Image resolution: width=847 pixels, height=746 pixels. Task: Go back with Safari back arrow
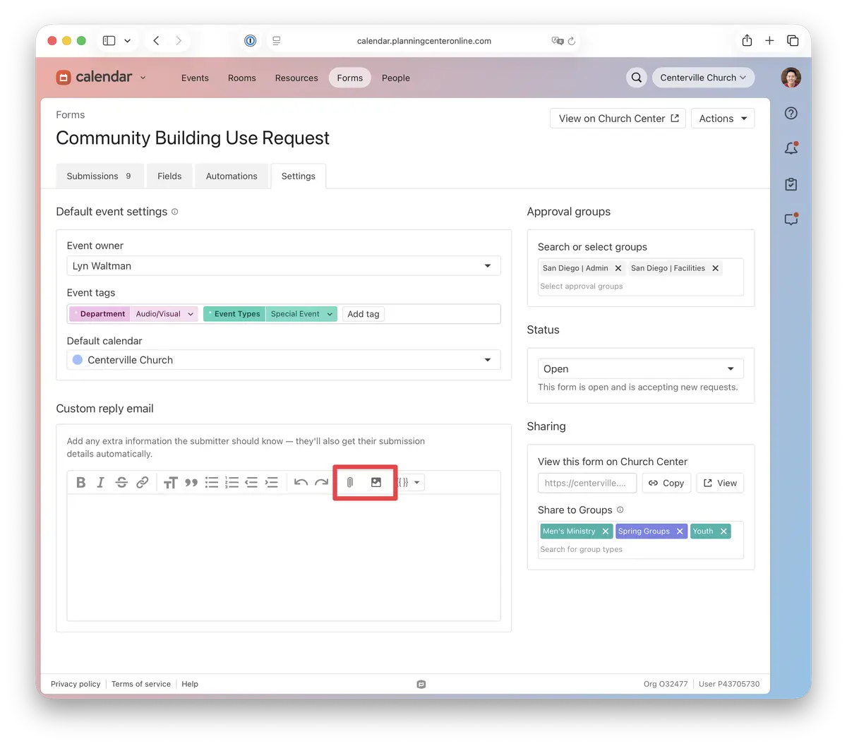pos(156,41)
